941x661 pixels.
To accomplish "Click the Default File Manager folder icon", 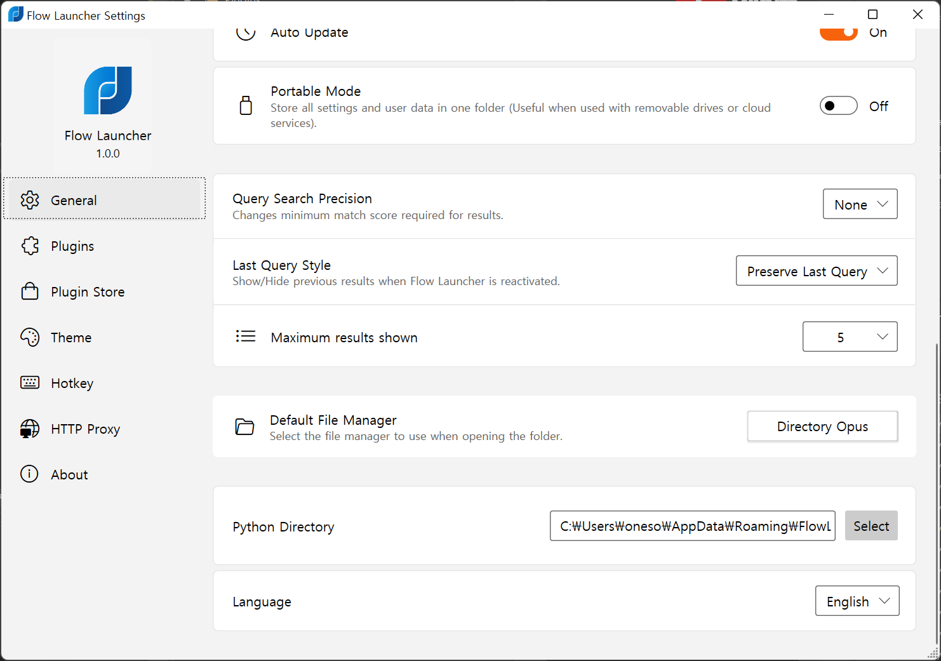I will [244, 427].
